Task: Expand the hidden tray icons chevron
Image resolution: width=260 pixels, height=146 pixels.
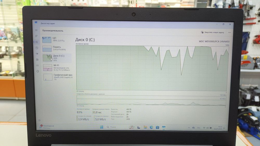Action: tap(188, 128)
